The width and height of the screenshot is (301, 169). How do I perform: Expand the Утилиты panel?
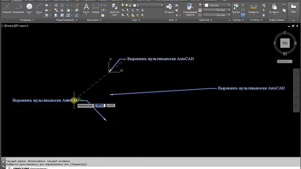point(256,20)
